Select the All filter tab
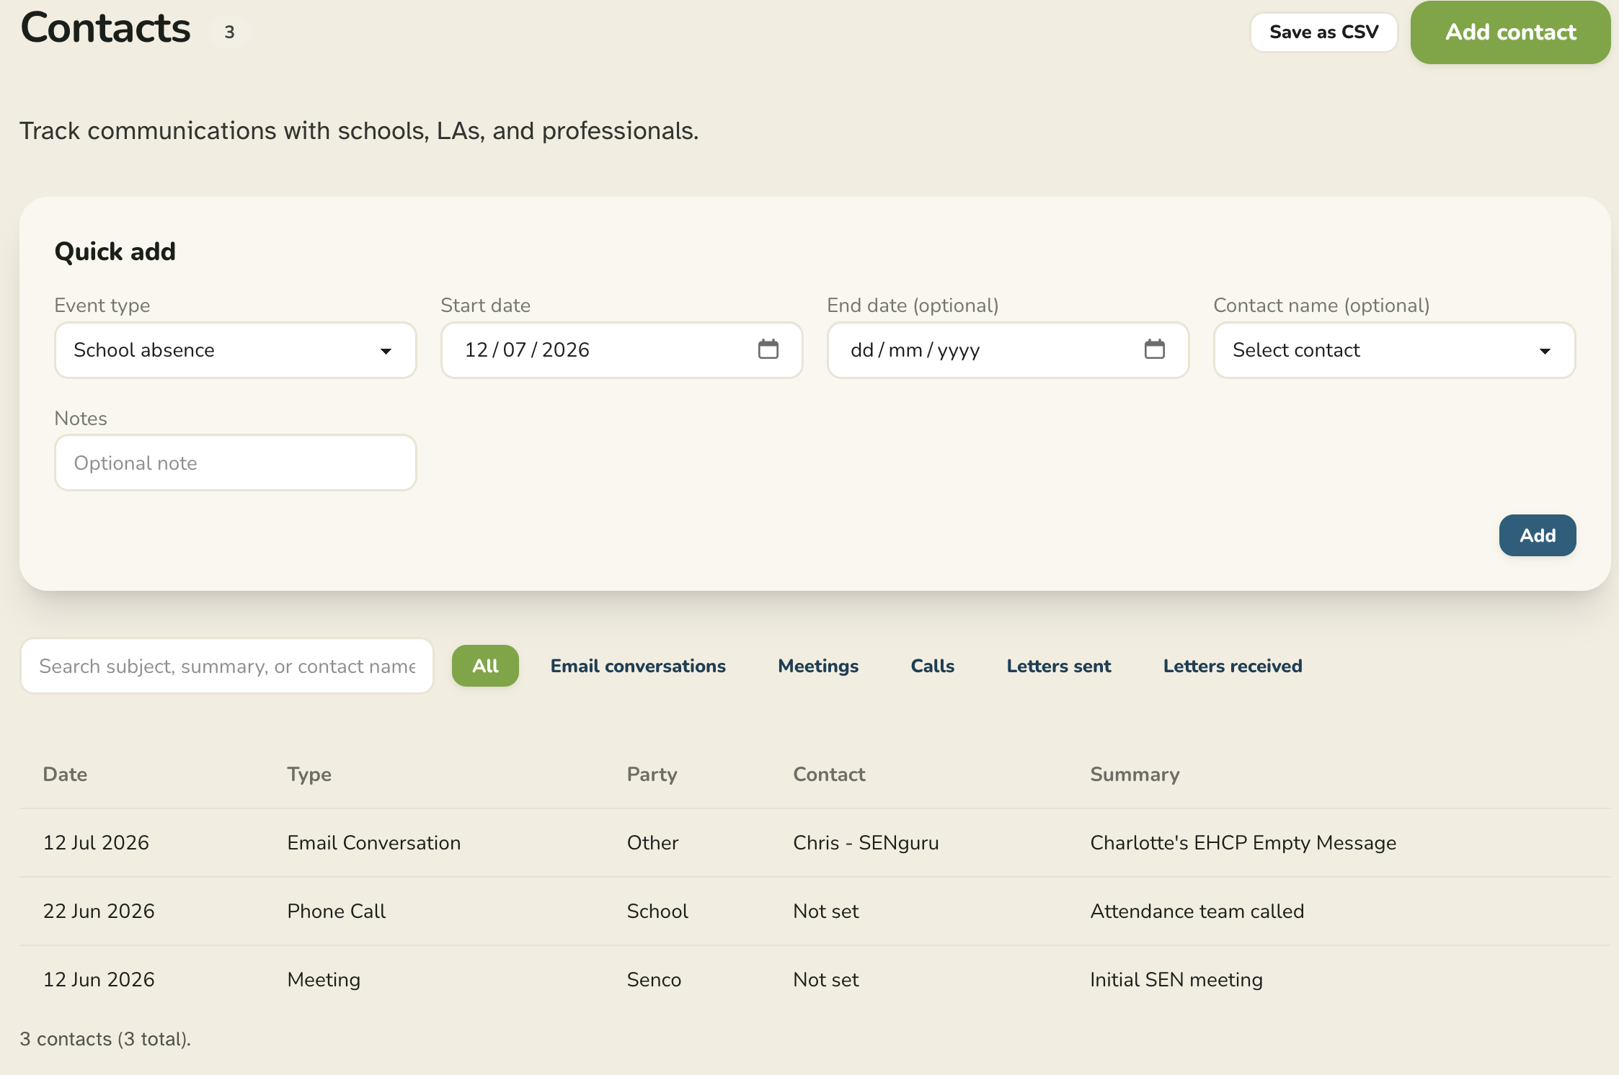The width and height of the screenshot is (1619, 1075). 485,666
